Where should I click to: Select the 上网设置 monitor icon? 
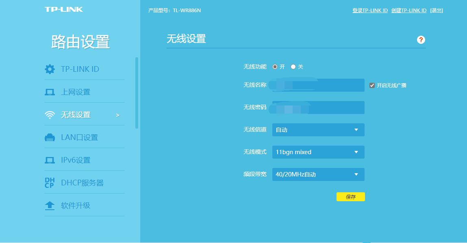click(x=50, y=92)
